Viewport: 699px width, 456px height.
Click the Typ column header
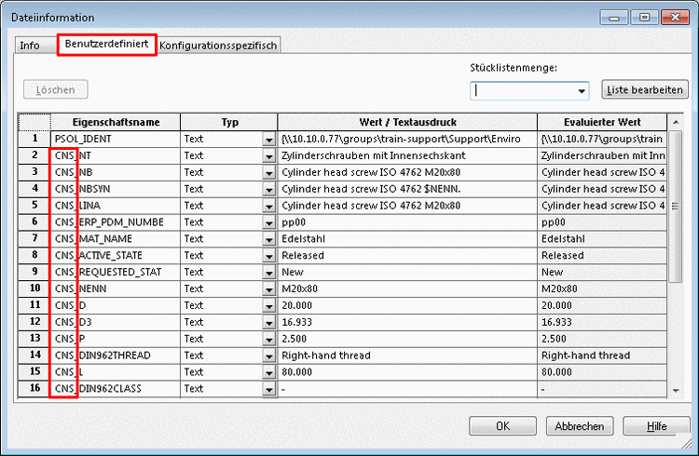[x=229, y=122]
